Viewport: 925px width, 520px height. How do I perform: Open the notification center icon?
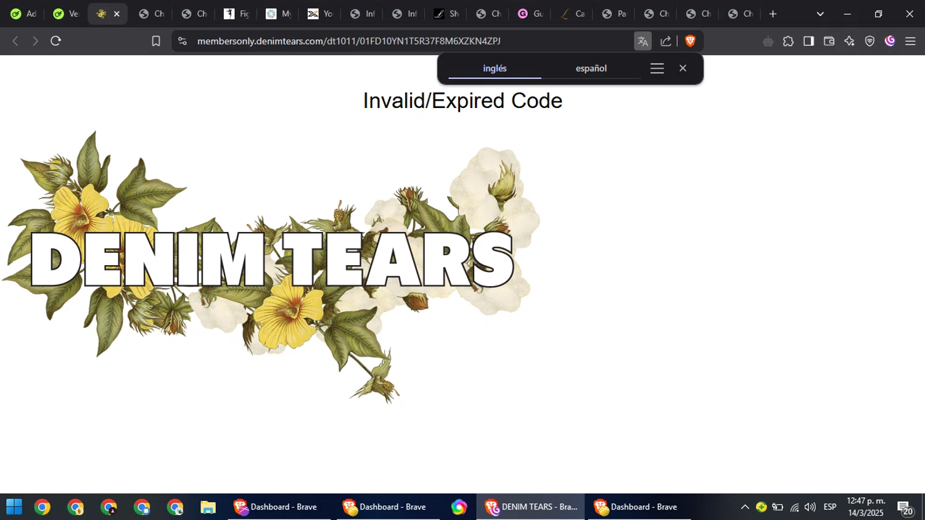coord(905,508)
